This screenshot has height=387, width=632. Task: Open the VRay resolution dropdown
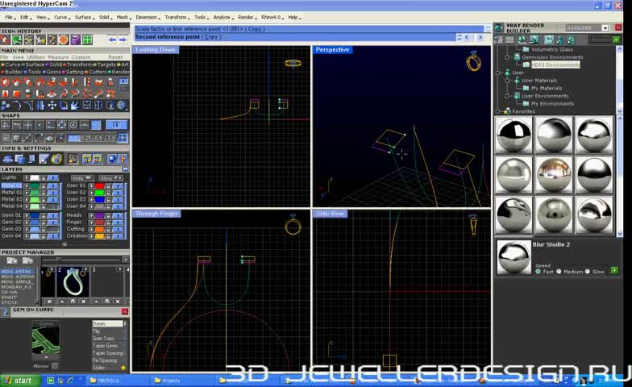(605, 27)
